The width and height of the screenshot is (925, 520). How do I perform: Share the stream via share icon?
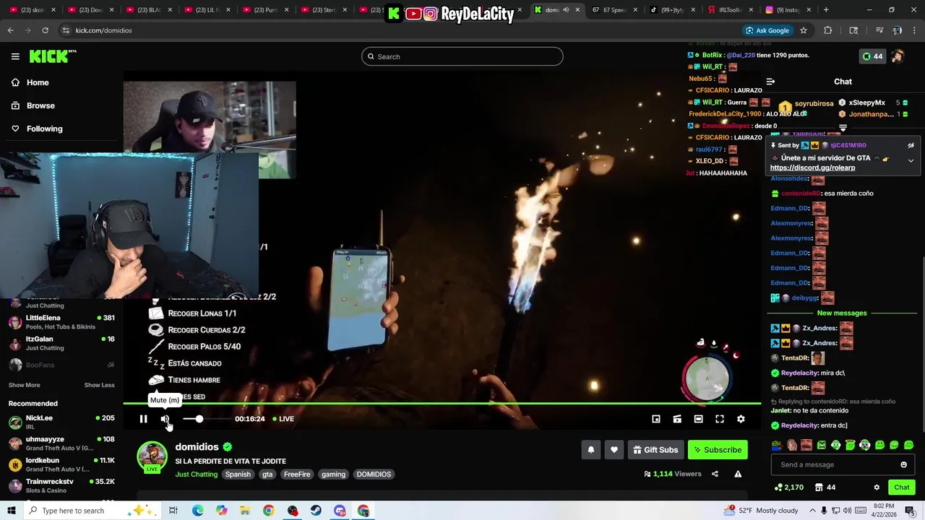coord(715,474)
